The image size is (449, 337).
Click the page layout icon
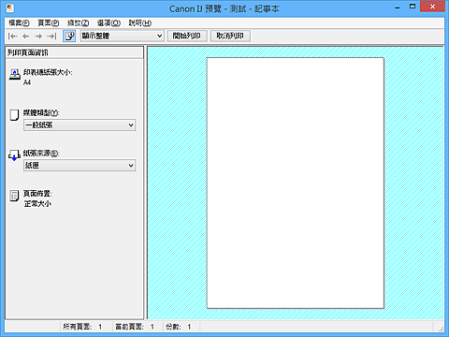tap(14, 196)
